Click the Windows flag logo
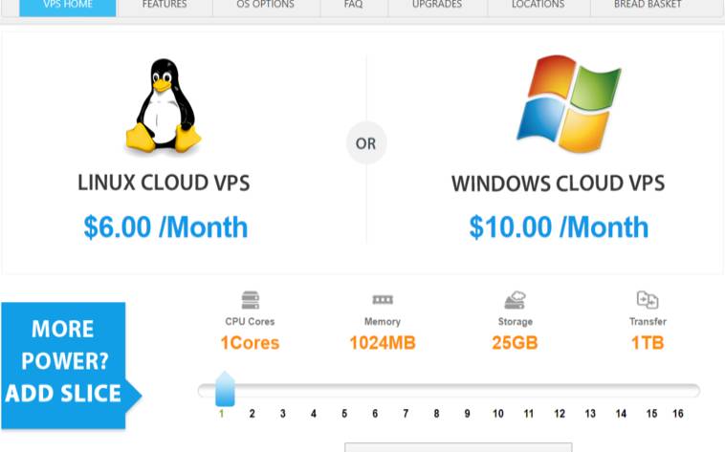Image resolution: width=725 pixels, height=452 pixels. 569,104
